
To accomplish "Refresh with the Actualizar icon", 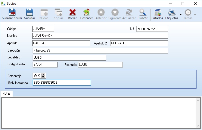I will (129, 12).
